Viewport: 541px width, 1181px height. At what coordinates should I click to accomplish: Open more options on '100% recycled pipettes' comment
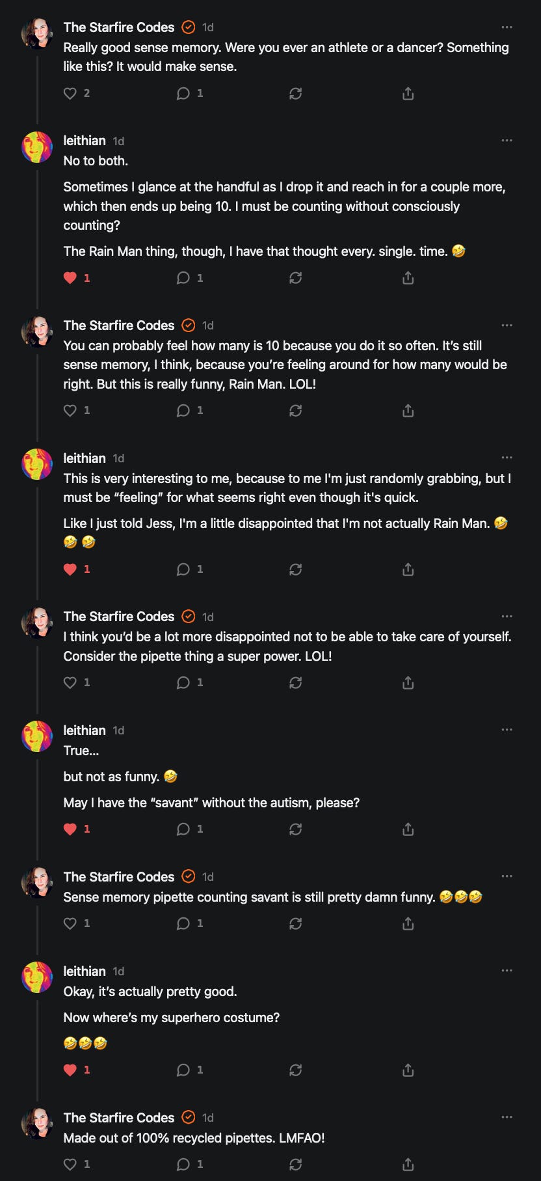tap(507, 1117)
